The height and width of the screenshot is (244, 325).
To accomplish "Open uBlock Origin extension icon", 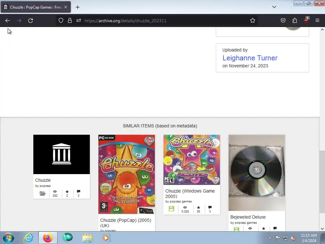I will [306, 20].
